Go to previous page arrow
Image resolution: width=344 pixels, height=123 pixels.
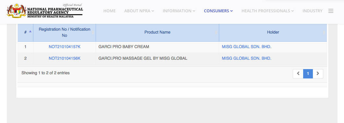point(298,74)
